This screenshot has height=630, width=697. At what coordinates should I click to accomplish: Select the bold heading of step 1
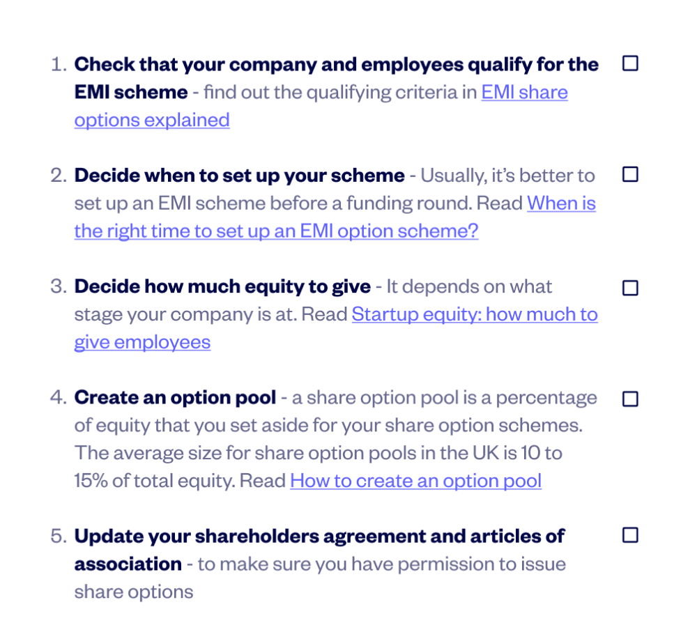335,64
